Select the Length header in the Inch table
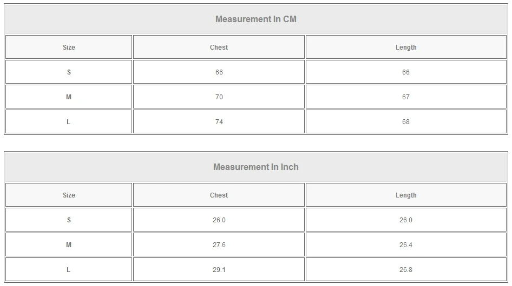This screenshot has width=512, height=286. 406,195
